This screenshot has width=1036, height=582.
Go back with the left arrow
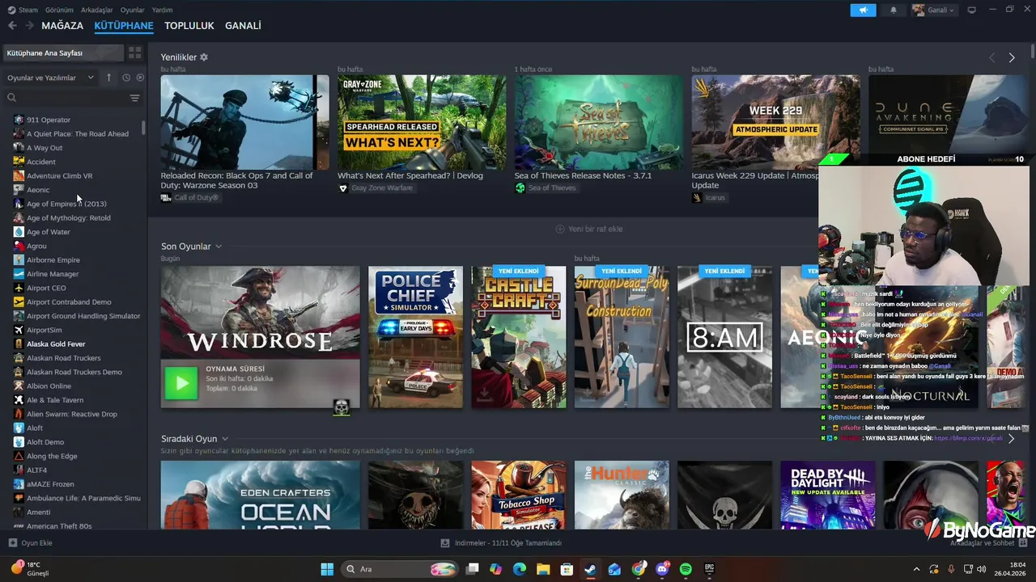(12, 26)
